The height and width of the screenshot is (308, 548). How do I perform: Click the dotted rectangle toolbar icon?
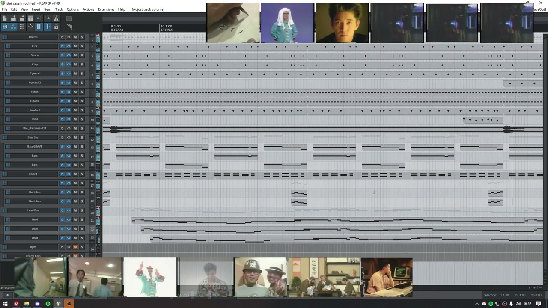[69, 18]
